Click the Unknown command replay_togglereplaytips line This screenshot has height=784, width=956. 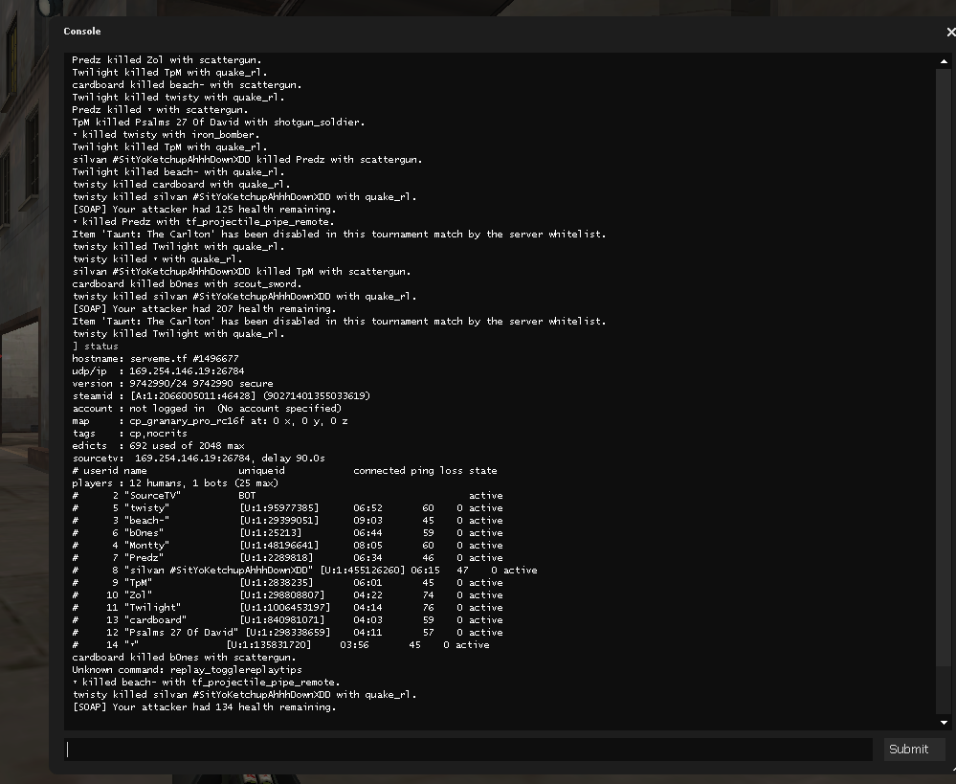point(187,670)
